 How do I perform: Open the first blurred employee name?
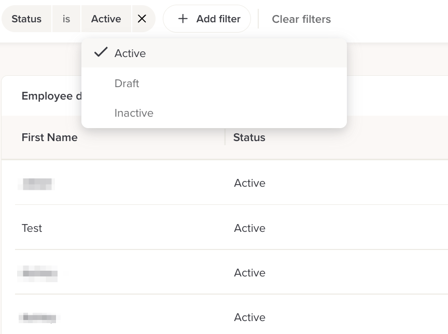click(36, 184)
